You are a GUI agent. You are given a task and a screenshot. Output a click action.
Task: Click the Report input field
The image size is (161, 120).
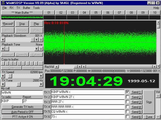[x=33, y=101]
